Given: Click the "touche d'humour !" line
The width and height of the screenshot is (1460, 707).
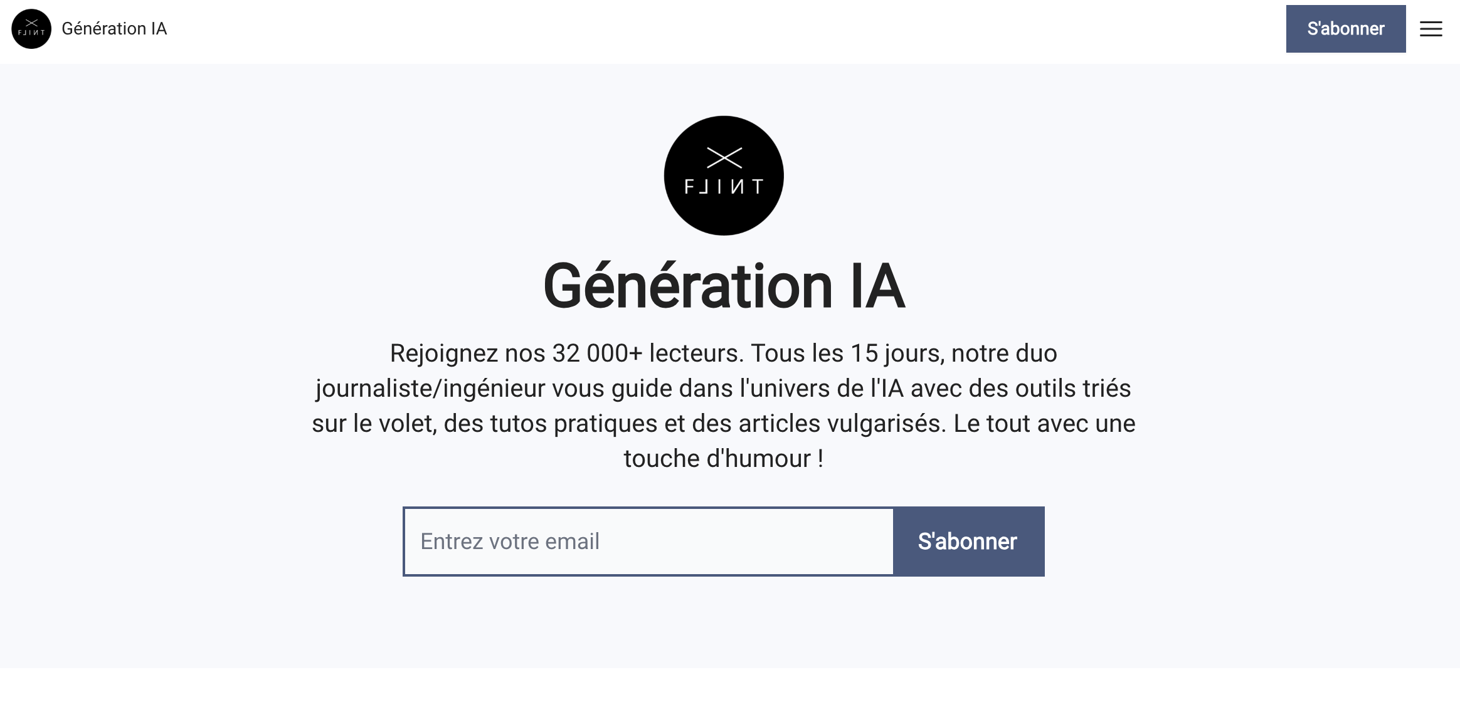Looking at the screenshot, I should point(723,459).
